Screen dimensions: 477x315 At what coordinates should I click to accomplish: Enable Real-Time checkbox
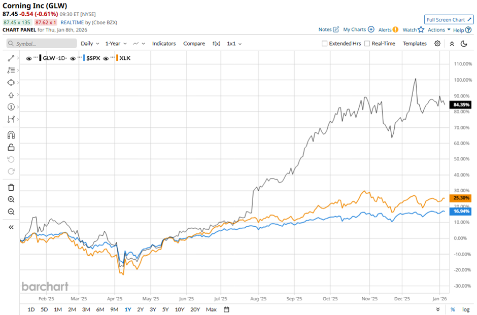click(x=367, y=44)
